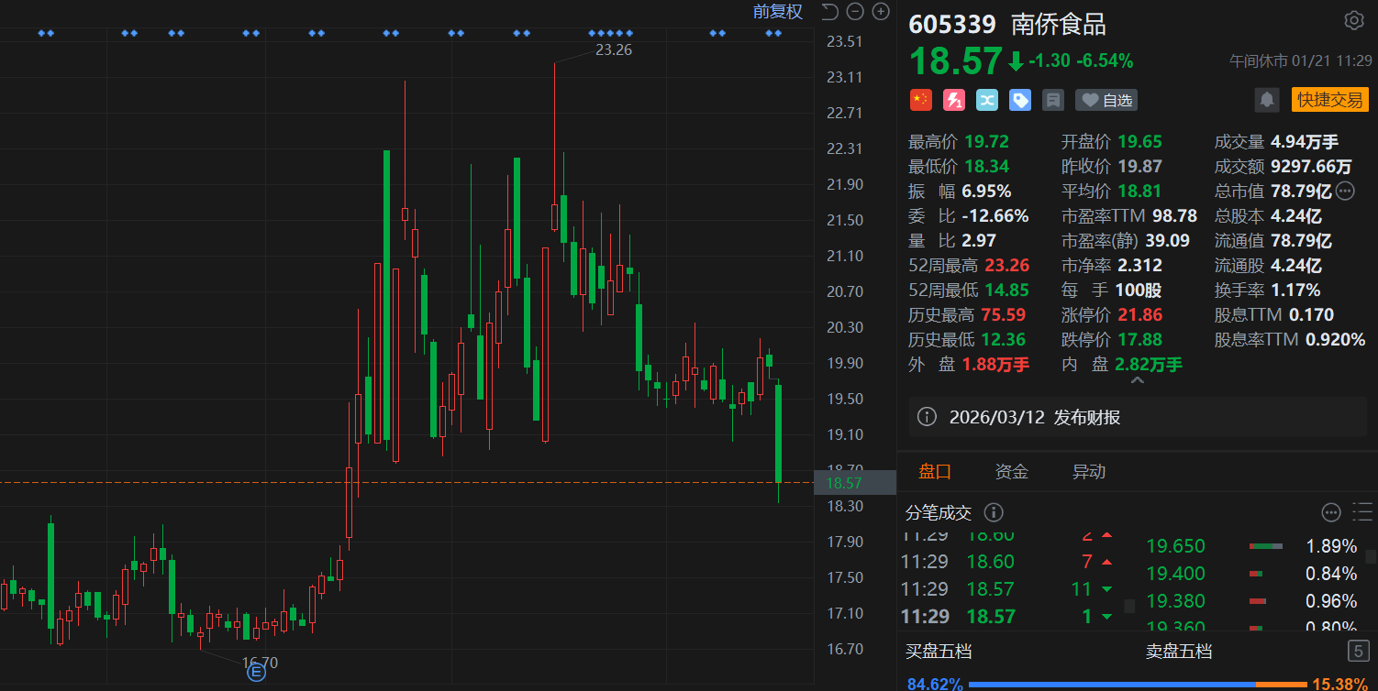Open quote panel settings gear
The width and height of the screenshot is (1378, 691).
(1353, 21)
